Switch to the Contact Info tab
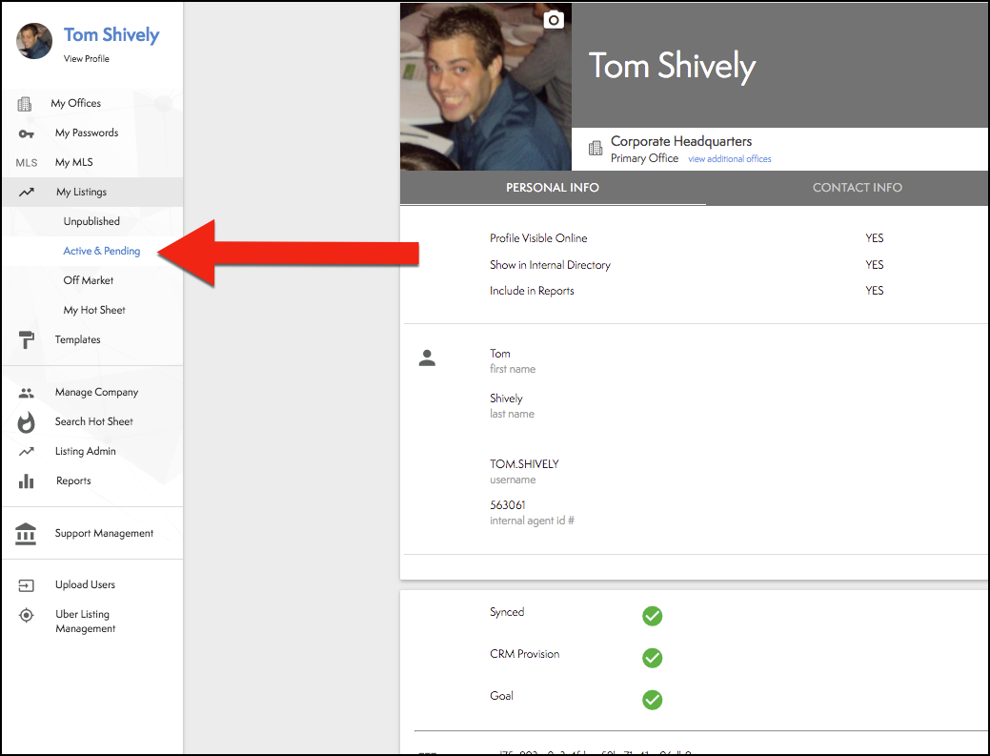This screenshot has width=990, height=756. [857, 188]
